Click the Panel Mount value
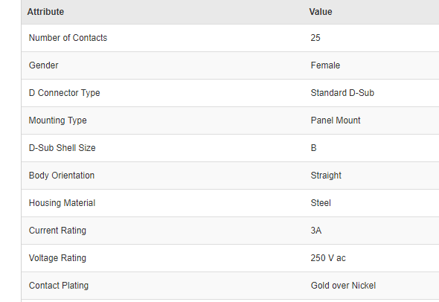This screenshot has height=302, width=439. point(336,120)
